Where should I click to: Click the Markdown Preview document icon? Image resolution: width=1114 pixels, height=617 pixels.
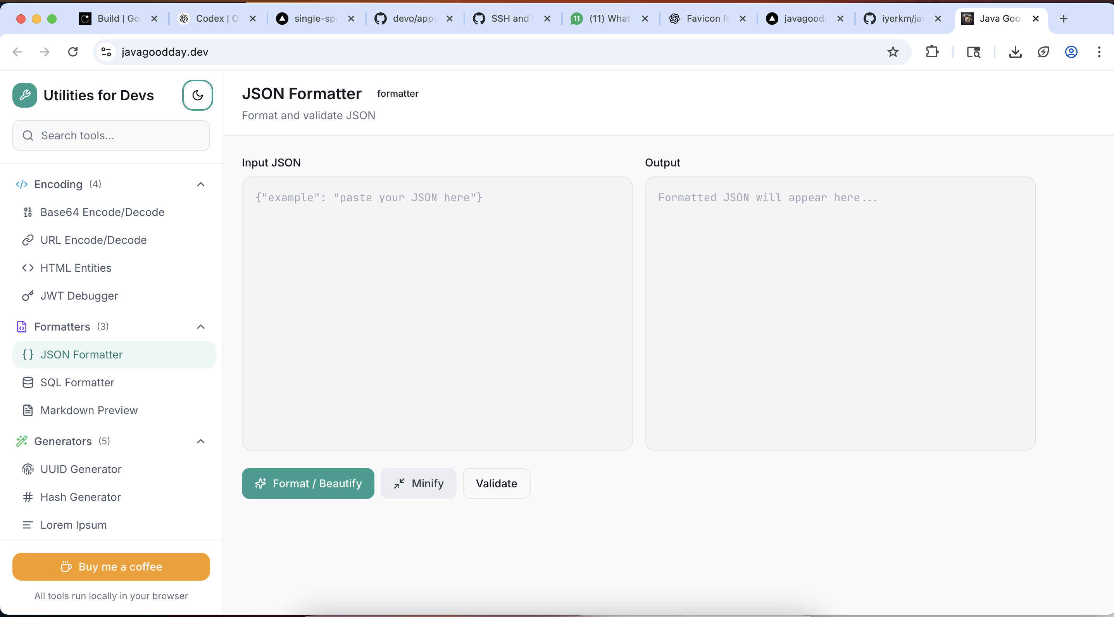click(x=28, y=410)
